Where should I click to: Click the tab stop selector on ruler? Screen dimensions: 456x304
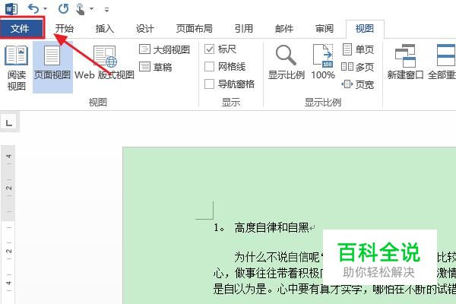coord(9,122)
